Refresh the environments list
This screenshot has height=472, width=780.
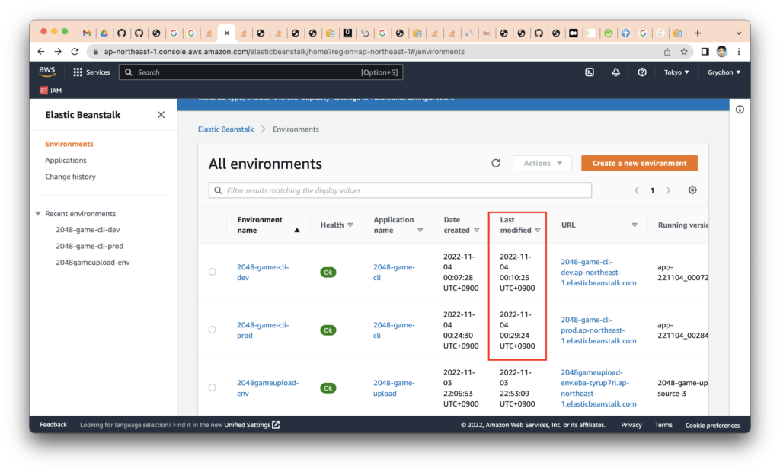(496, 163)
